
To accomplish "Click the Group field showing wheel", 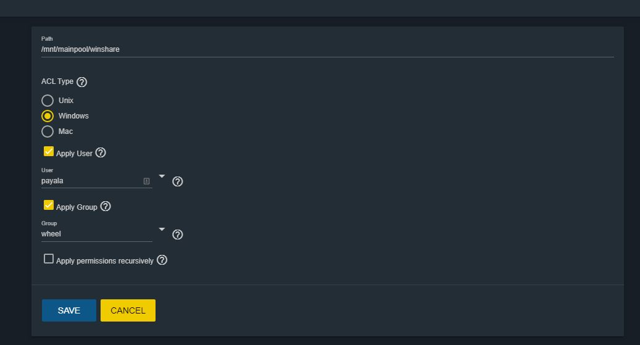I will [96, 234].
